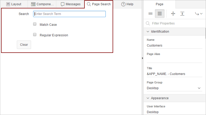Viewport: 206px width, 115px height.
Task: Toggle the Regular Expression checkbox
Action: tap(35, 35)
